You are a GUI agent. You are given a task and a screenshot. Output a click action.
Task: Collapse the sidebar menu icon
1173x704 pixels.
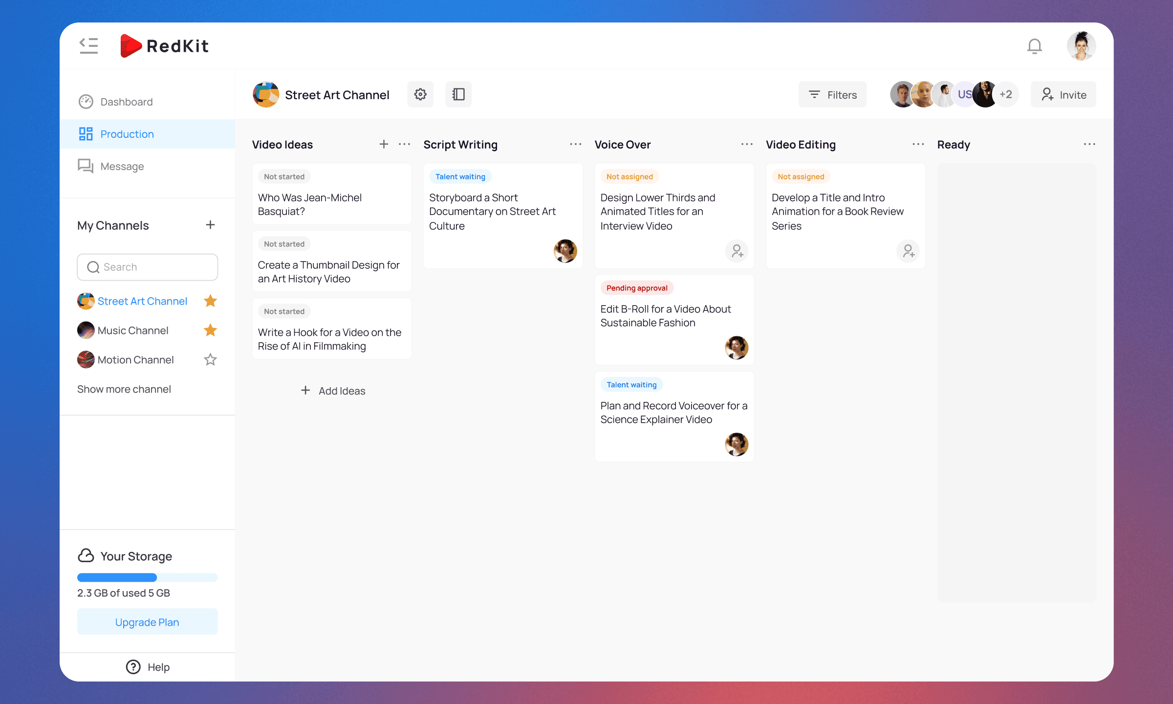click(88, 46)
